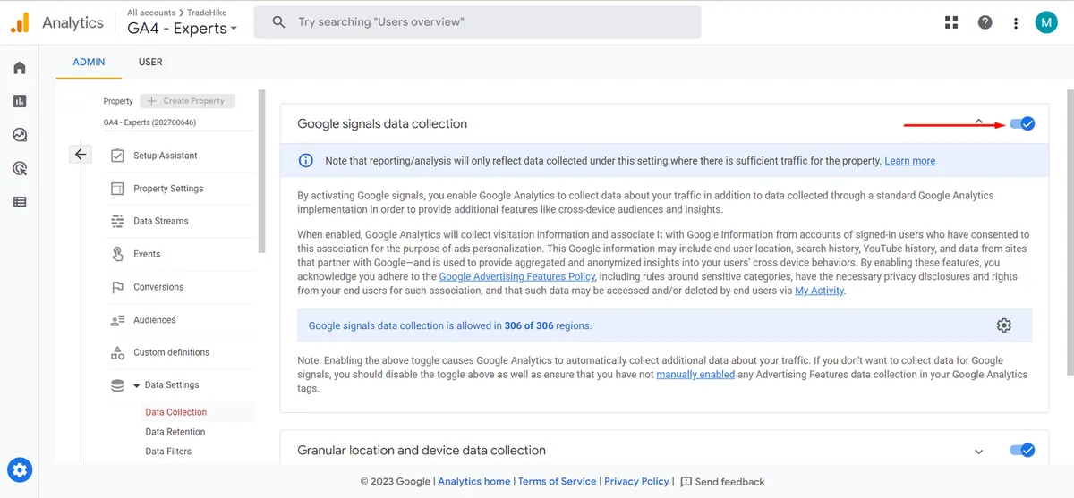The width and height of the screenshot is (1074, 498).
Task: Open the manually enabled link
Action: (x=695, y=375)
